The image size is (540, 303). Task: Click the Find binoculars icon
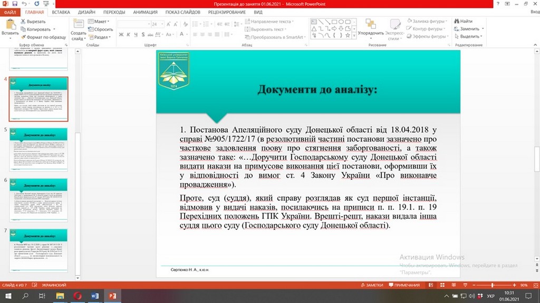click(x=456, y=22)
